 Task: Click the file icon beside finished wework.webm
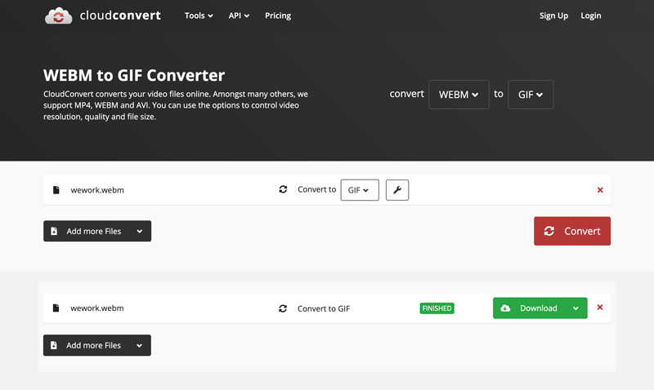[x=56, y=308]
